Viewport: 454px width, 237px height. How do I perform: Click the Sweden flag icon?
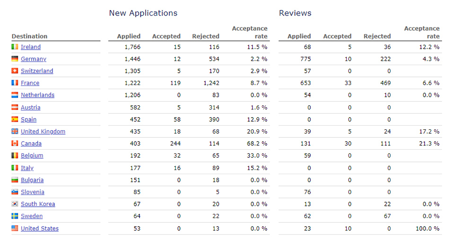click(15, 216)
